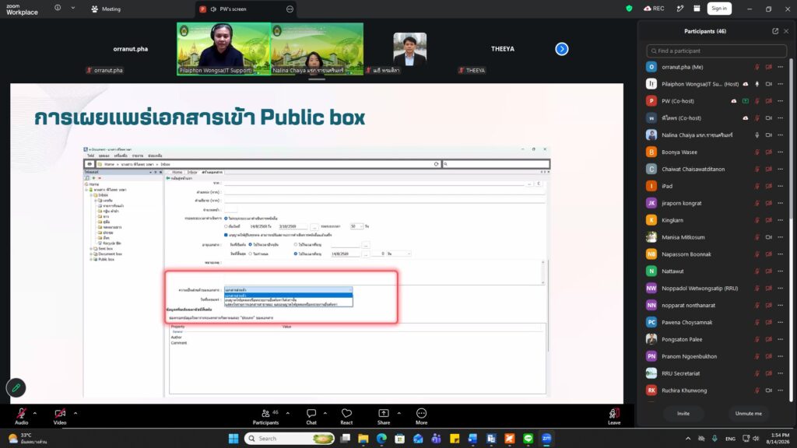This screenshot has width=797, height=448.
Task: Click camera icon in Nalina Chaiya row
Action: click(768, 135)
